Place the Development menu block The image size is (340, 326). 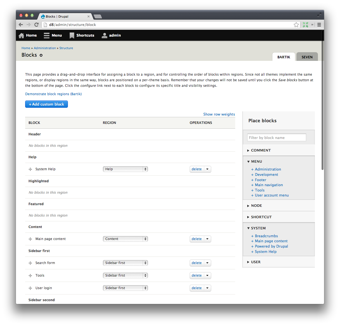tap(265, 174)
